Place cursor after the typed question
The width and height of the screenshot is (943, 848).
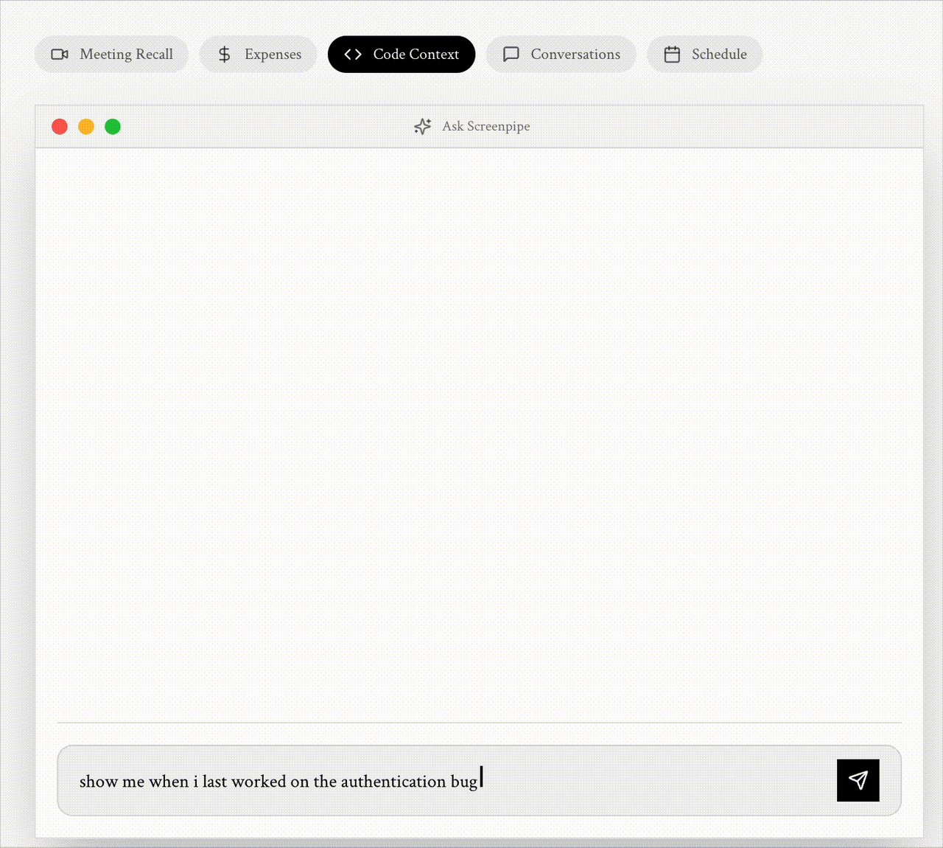(x=480, y=780)
